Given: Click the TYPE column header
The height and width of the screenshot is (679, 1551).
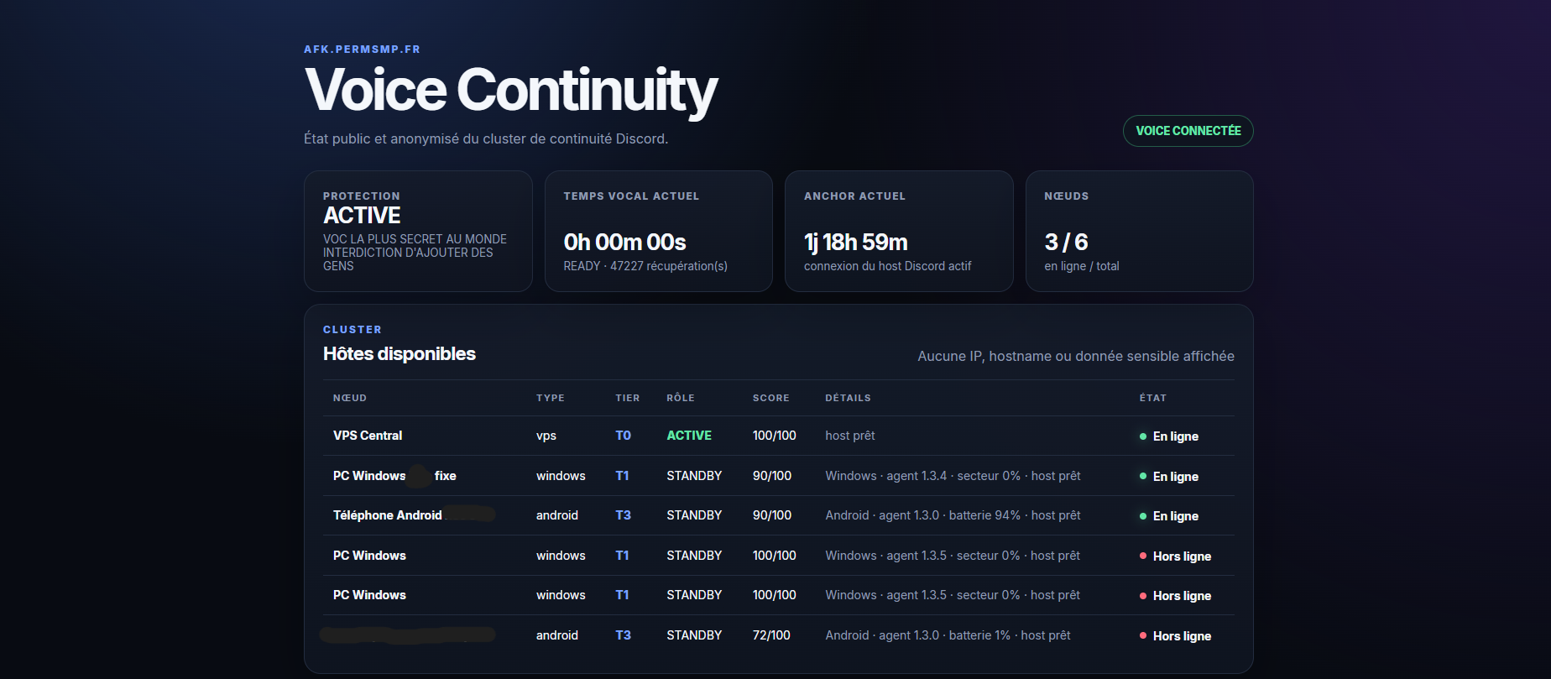Looking at the screenshot, I should pos(551,398).
